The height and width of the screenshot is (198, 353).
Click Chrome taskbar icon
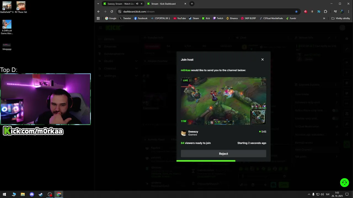[59, 194]
